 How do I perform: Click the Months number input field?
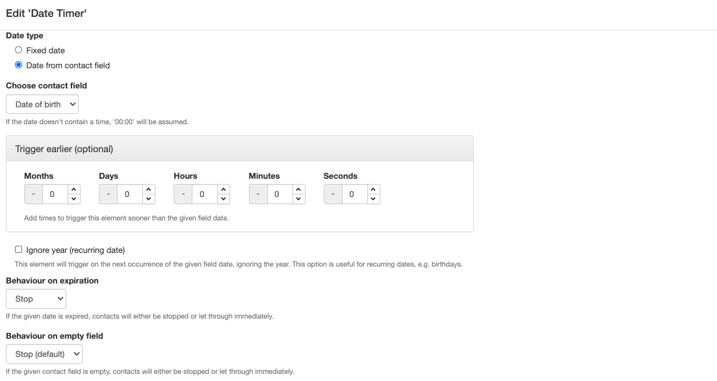pyautogui.click(x=55, y=194)
